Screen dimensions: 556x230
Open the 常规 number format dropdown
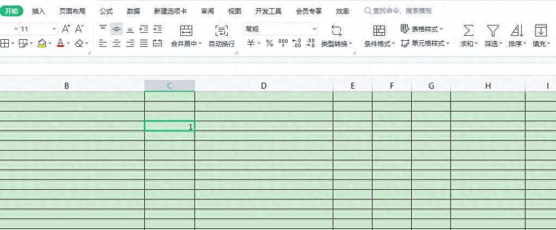click(314, 29)
